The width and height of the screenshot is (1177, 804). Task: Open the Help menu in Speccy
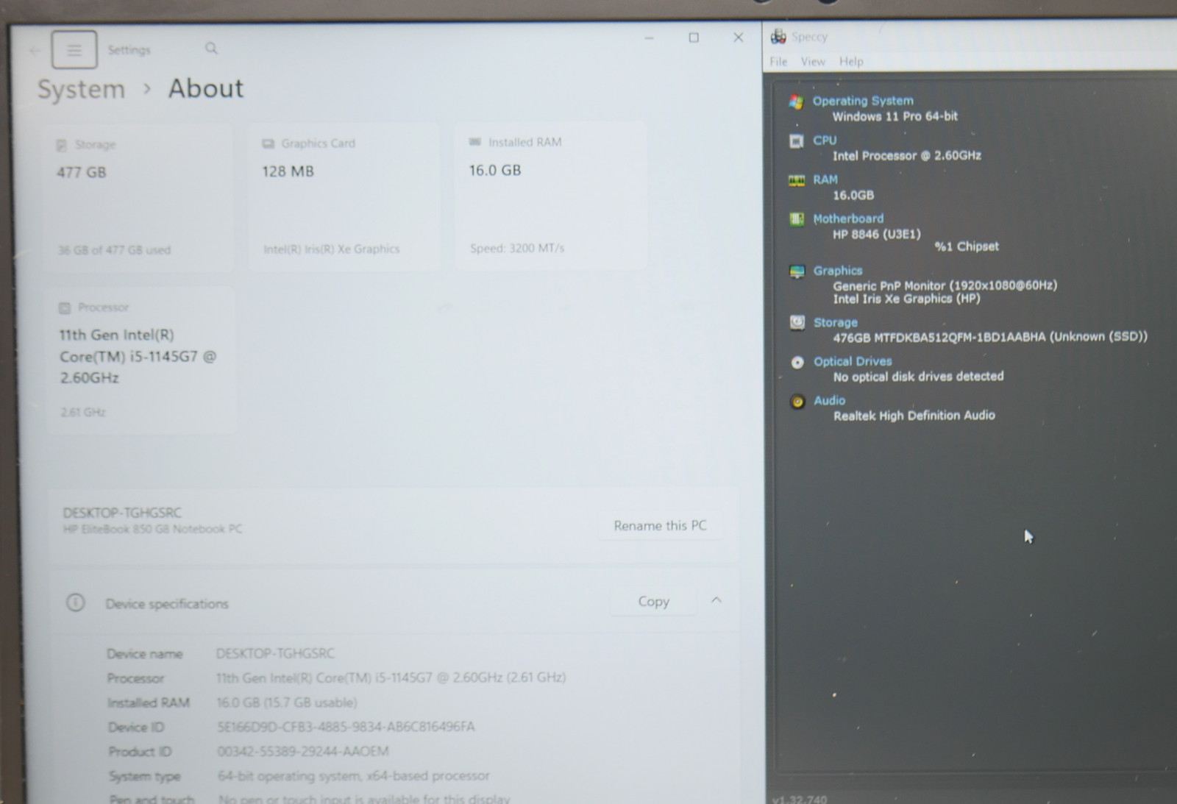click(x=851, y=62)
